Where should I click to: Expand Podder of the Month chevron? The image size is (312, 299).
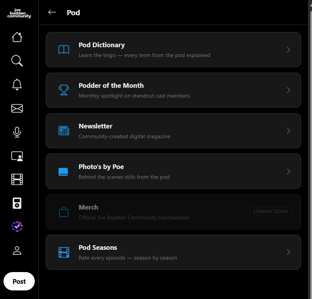[288, 90]
